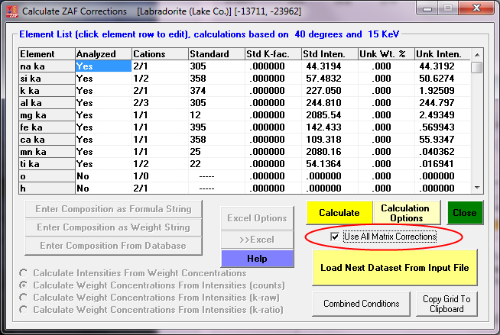The height and width of the screenshot is (335, 500).
Task: Choose Weight Concentrations From Intensities (k-ratio)
Action: (x=26, y=310)
